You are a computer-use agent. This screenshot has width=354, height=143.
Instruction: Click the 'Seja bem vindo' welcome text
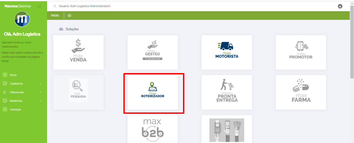click(x=16, y=44)
